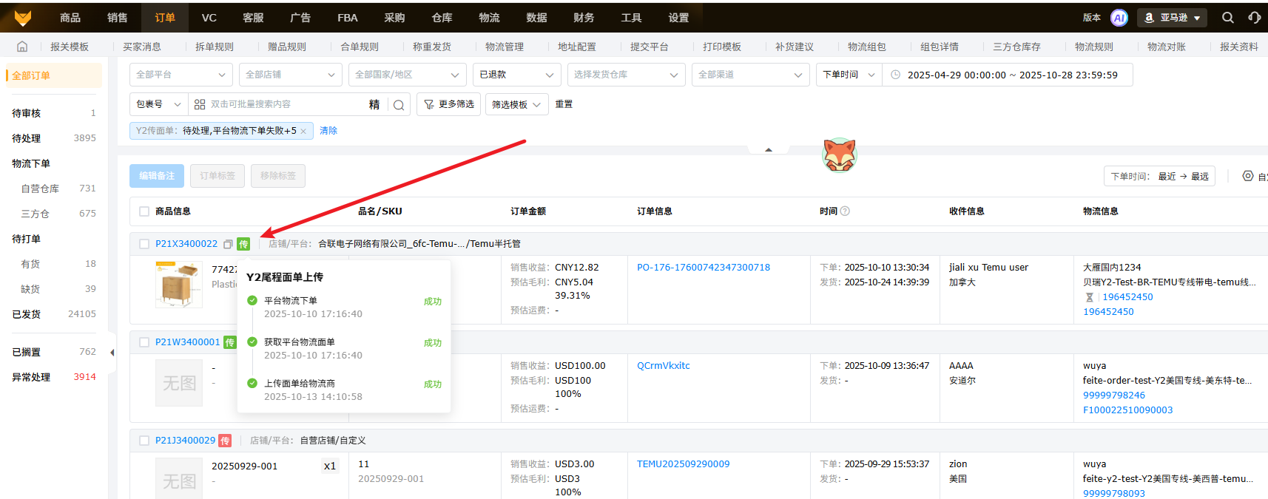Image resolution: width=1268 pixels, height=499 pixels.
Task: Switch to the 拆单规则 tab
Action: 215,47
